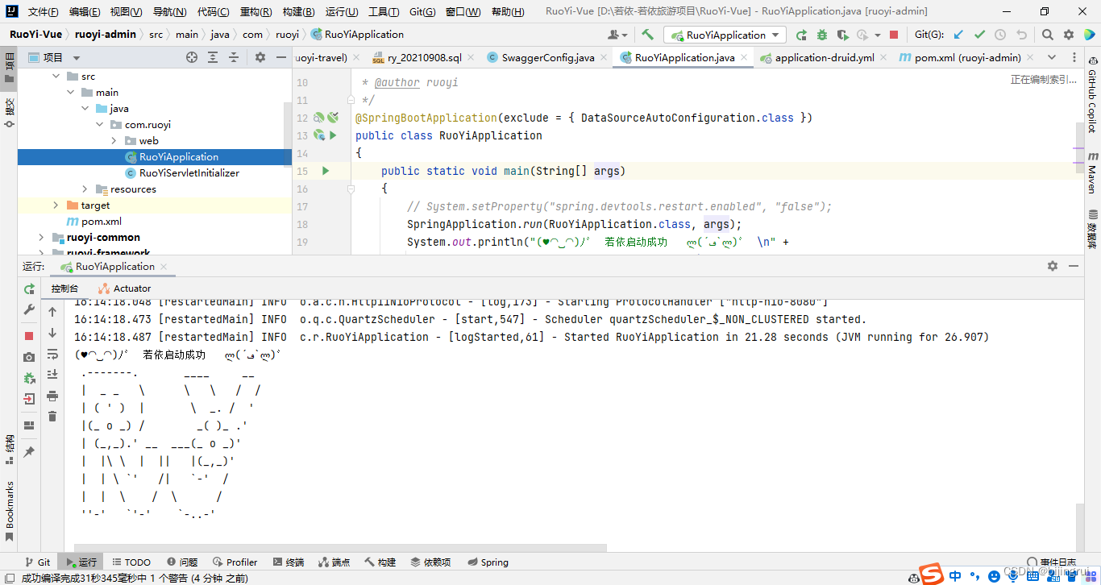Screen dimensions: 1101x585
Task: Hide the project panel with minus icon
Action: pyautogui.click(x=281, y=57)
